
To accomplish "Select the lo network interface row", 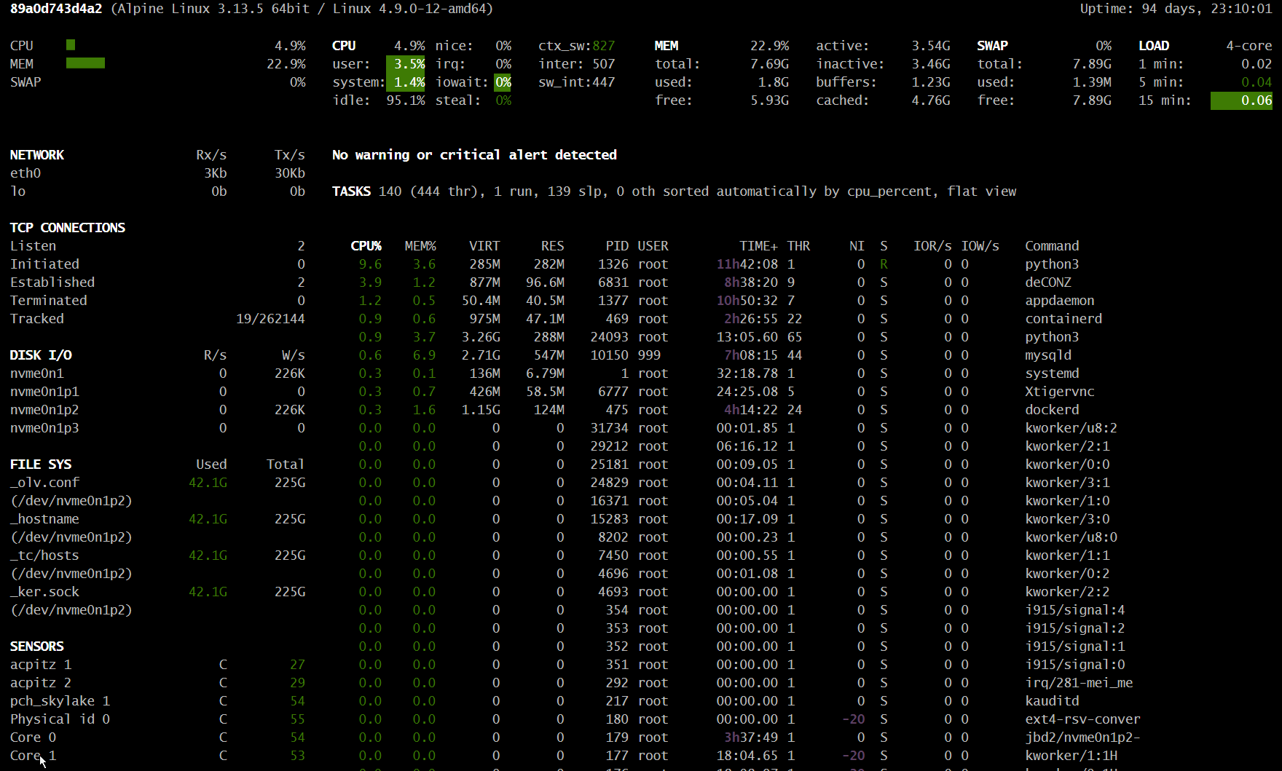I will point(157,191).
